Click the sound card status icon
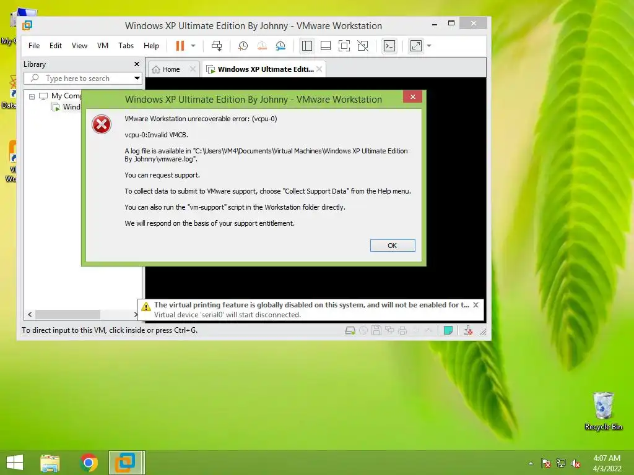This screenshot has height=475, width=634. pyautogui.click(x=415, y=331)
